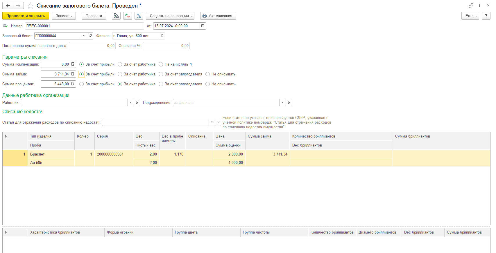
Task: Select compensation За счет прибыли
Action: coord(81,64)
